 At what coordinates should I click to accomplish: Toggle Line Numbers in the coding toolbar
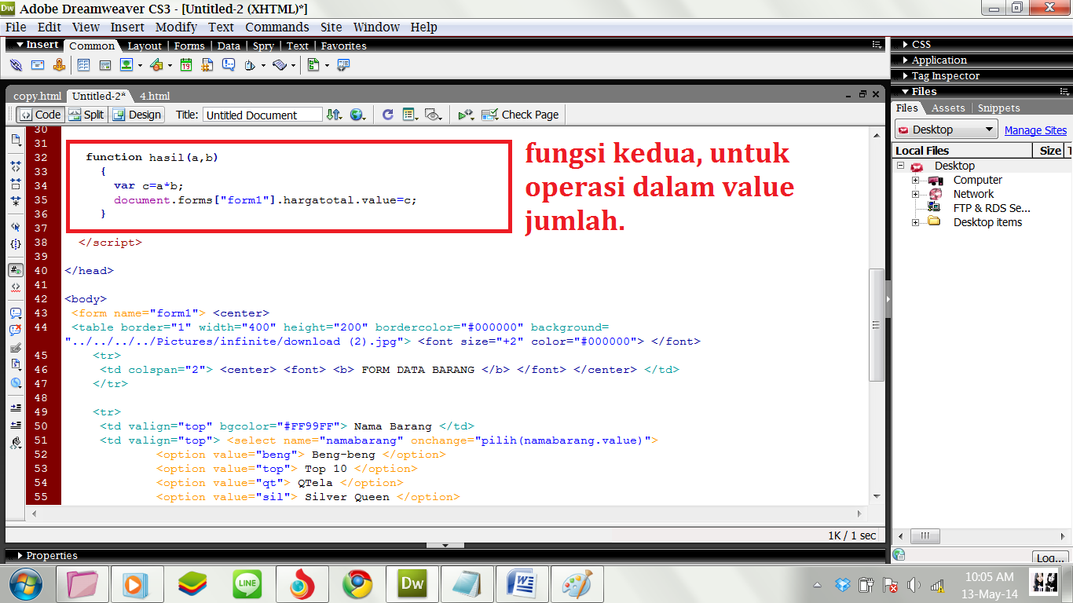(x=16, y=270)
